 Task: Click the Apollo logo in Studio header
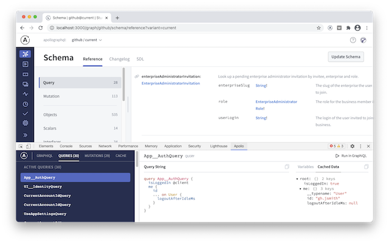pyautogui.click(x=25, y=40)
